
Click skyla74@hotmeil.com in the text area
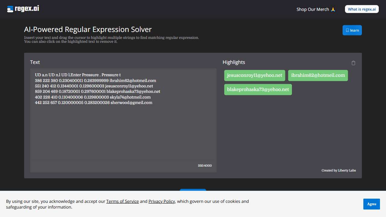point(130,97)
